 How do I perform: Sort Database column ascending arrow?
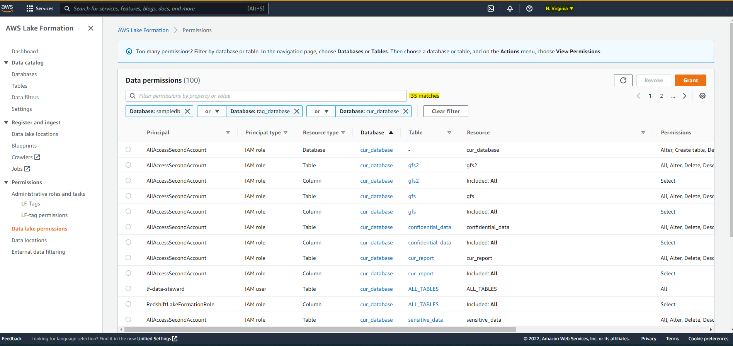coord(391,132)
